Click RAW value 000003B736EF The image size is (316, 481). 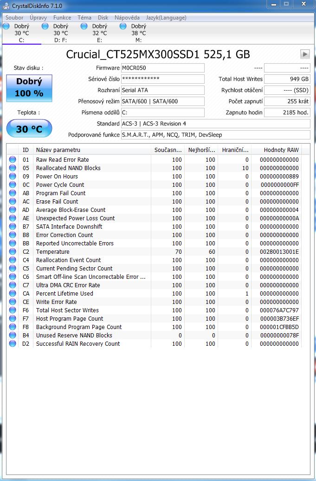pyautogui.click(x=279, y=318)
